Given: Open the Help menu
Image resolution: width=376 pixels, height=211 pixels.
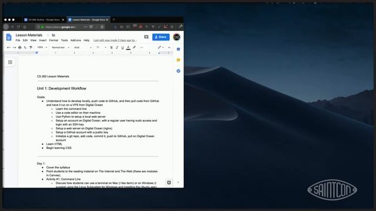Looking at the screenshot, I should click(x=86, y=40).
